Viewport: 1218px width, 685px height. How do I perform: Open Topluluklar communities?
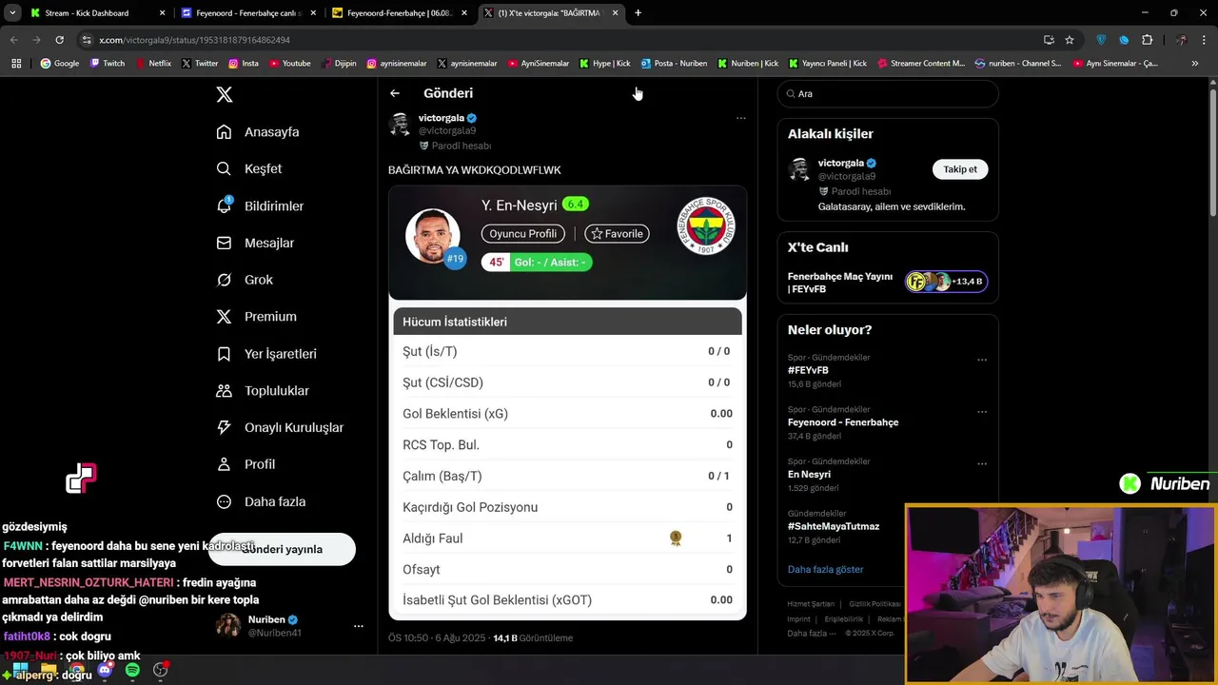coord(263,391)
